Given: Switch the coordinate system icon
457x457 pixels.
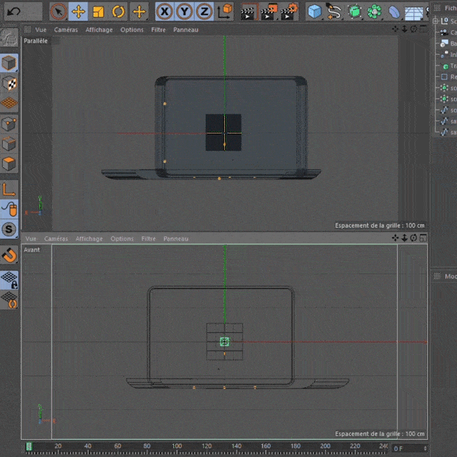Looking at the screenshot, I should click(x=225, y=12).
